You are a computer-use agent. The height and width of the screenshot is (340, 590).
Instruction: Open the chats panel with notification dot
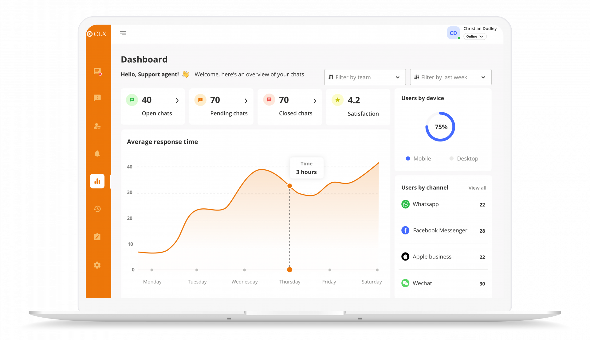click(x=97, y=71)
